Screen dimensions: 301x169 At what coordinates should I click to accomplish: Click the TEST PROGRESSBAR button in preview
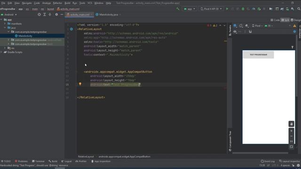pyautogui.click(x=258, y=54)
